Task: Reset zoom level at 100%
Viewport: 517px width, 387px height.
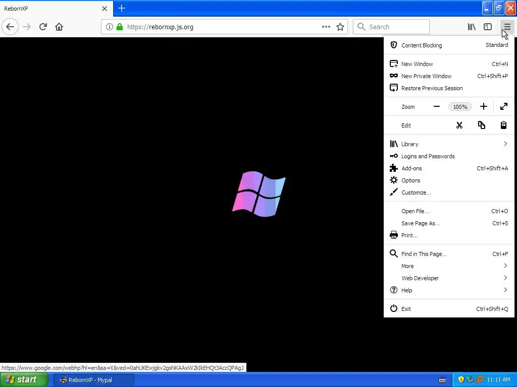Action: [x=460, y=107]
